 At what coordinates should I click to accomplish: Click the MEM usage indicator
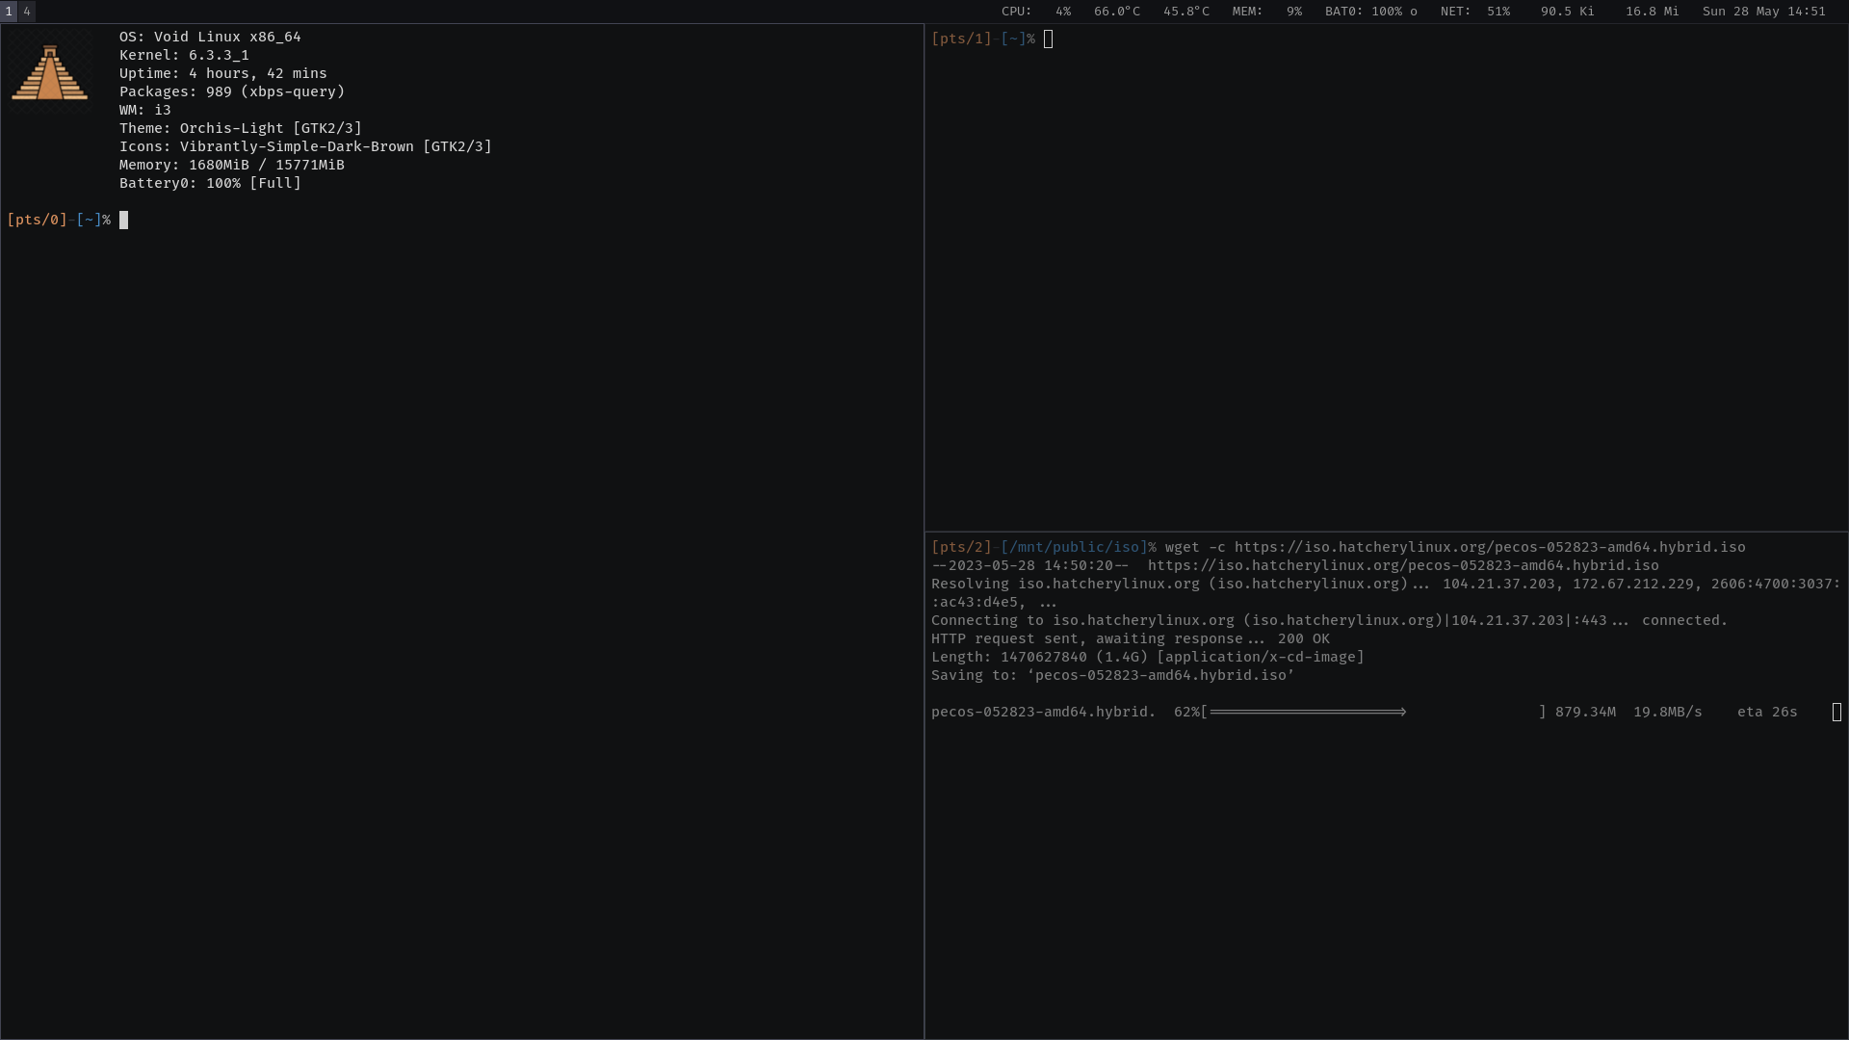(x=1266, y=12)
